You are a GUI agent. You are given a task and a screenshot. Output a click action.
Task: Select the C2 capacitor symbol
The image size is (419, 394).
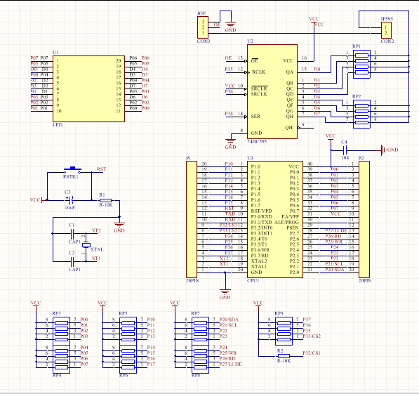pos(72,261)
